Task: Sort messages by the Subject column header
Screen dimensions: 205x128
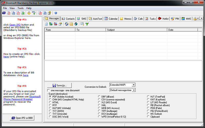Action: point(136,30)
